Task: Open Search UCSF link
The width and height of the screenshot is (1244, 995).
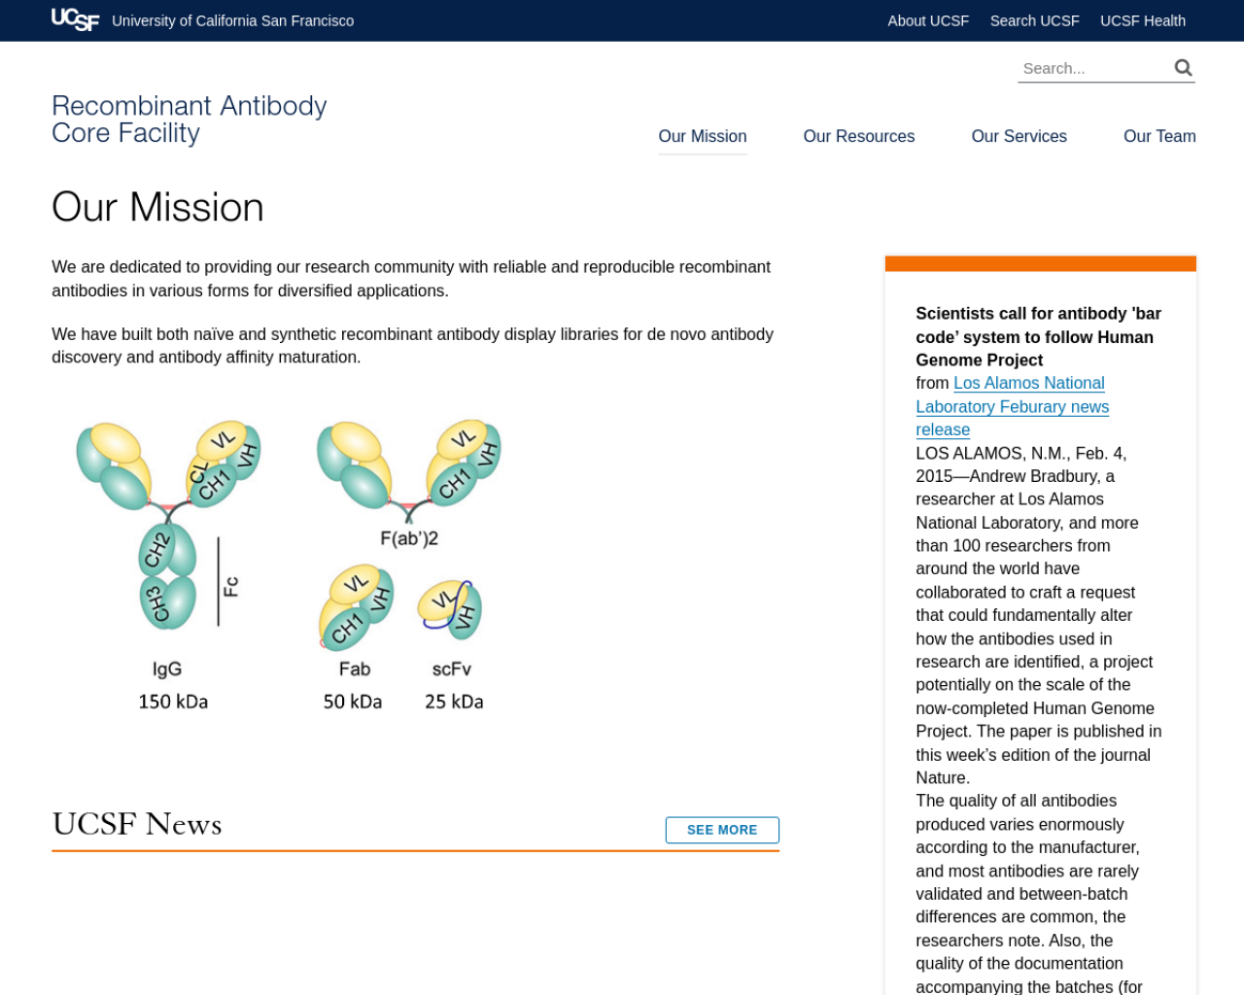Action: (1034, 20)
